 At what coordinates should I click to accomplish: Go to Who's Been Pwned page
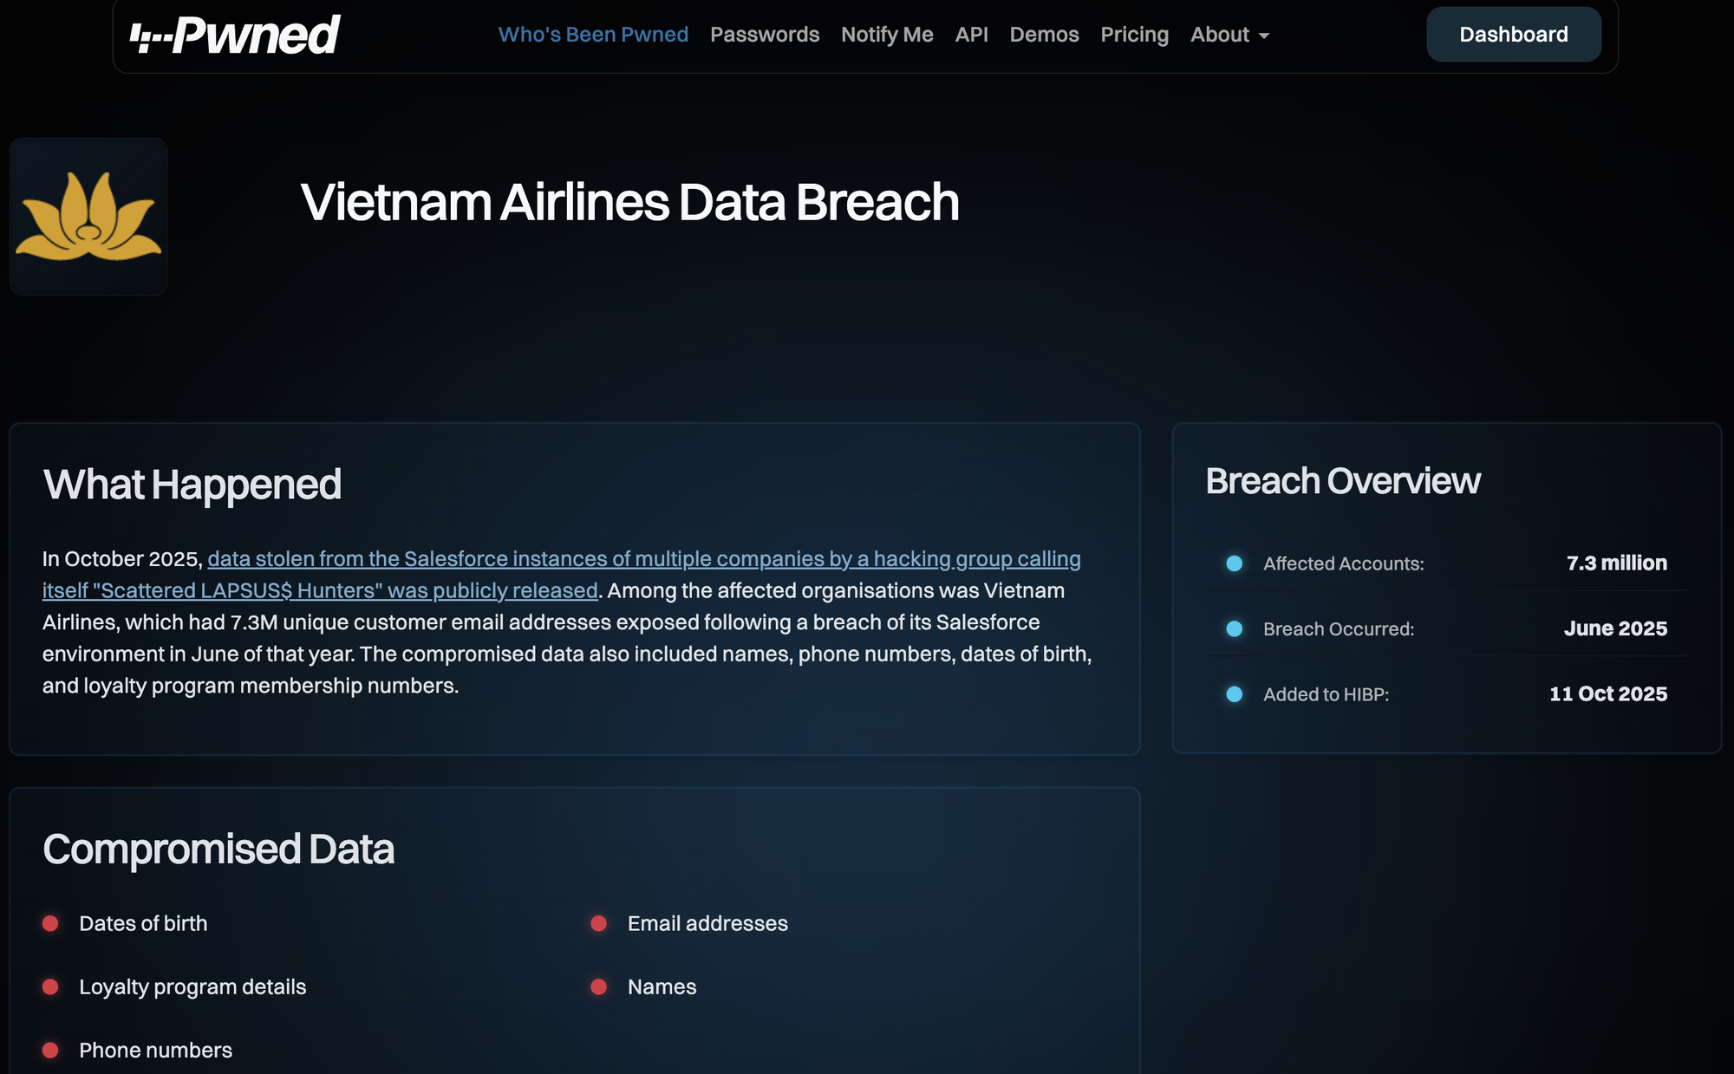[593, 35]
